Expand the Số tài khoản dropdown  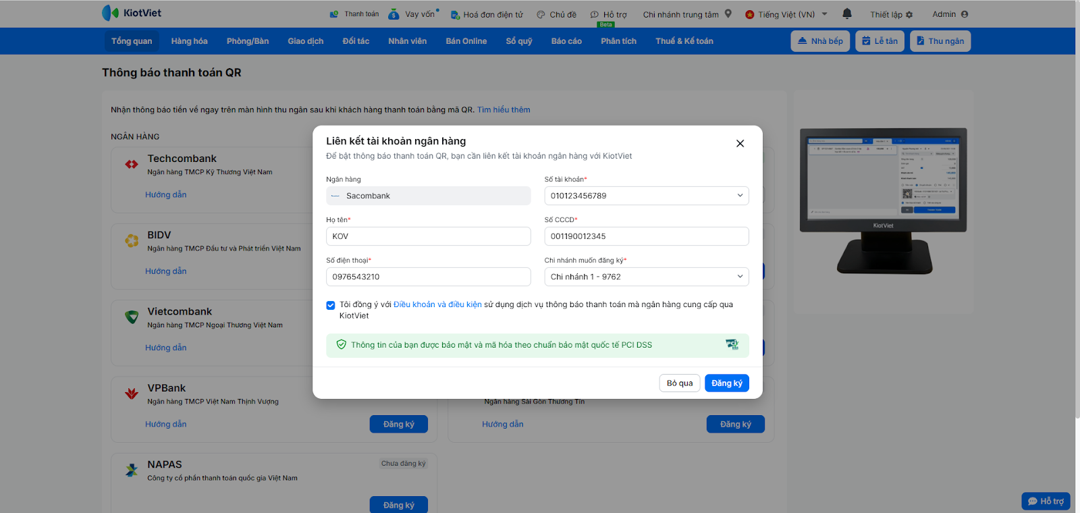click(x=647, y=196)
